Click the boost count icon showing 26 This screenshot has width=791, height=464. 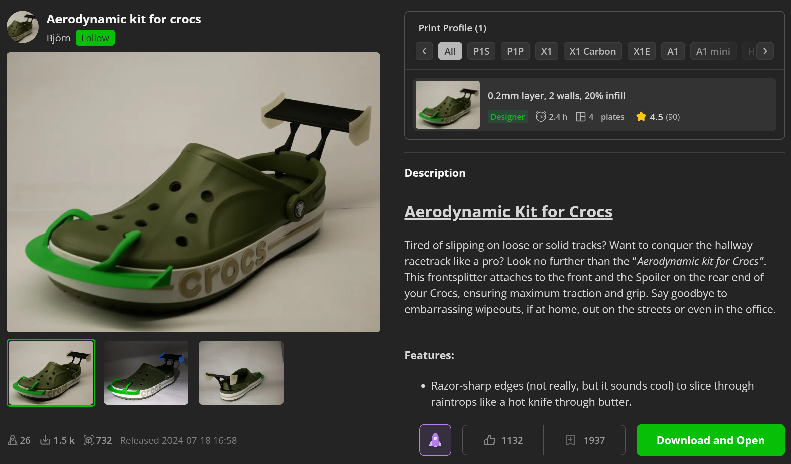(13, 440)
